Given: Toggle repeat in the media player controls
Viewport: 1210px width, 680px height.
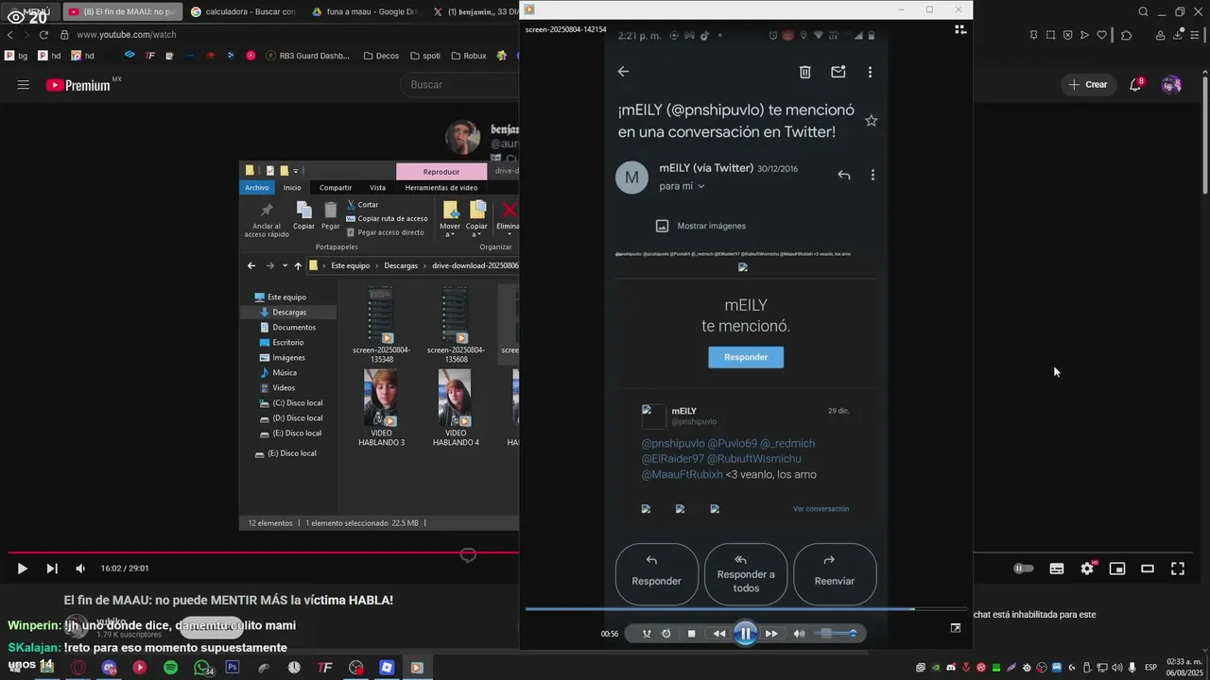Looking at the screenshot, I should pyautogui.click(x=666, y=634).
